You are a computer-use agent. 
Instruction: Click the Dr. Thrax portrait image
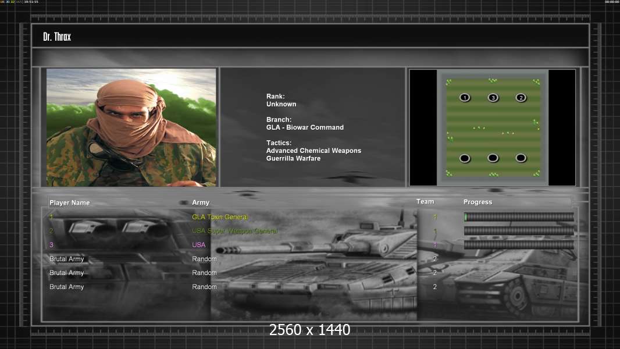pyautogui.click(x=131, y=127)
